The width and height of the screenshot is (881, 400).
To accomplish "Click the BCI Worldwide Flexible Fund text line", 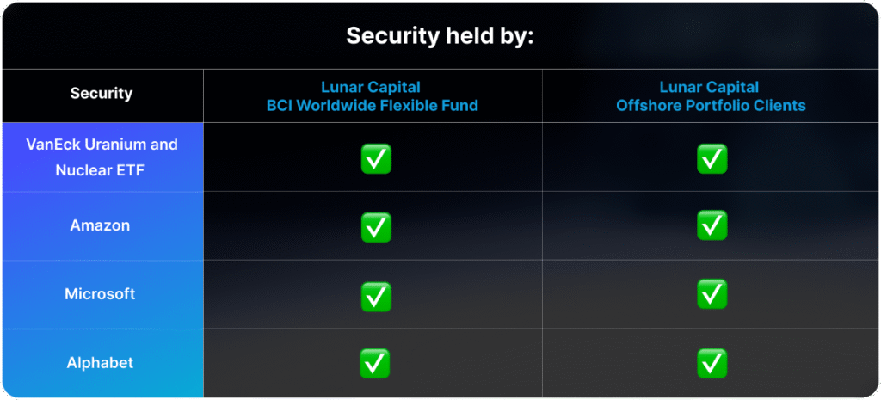I will 372,105.
